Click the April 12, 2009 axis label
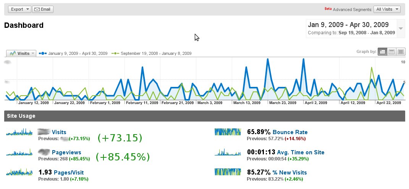Screen dimensions: 409x189 point(353,103)
